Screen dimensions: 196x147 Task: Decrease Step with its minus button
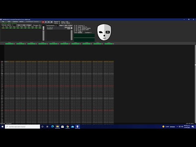click(x=74, y=31)
